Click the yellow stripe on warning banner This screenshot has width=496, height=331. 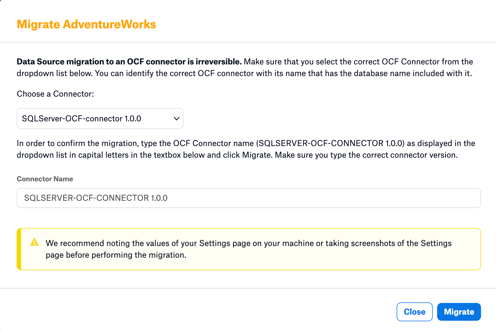[19, 249]
